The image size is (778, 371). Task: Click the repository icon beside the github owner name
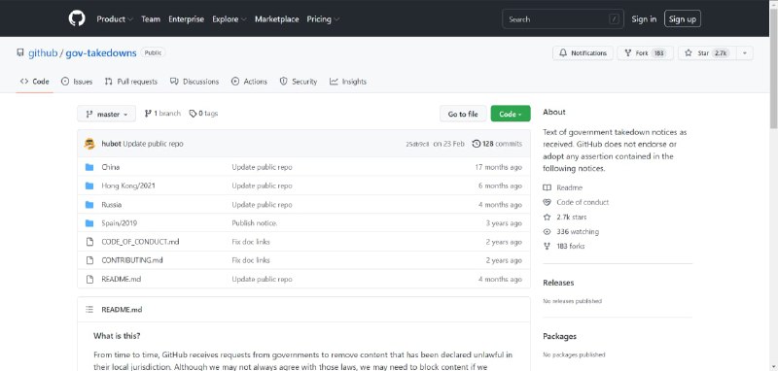click(19, 52)
